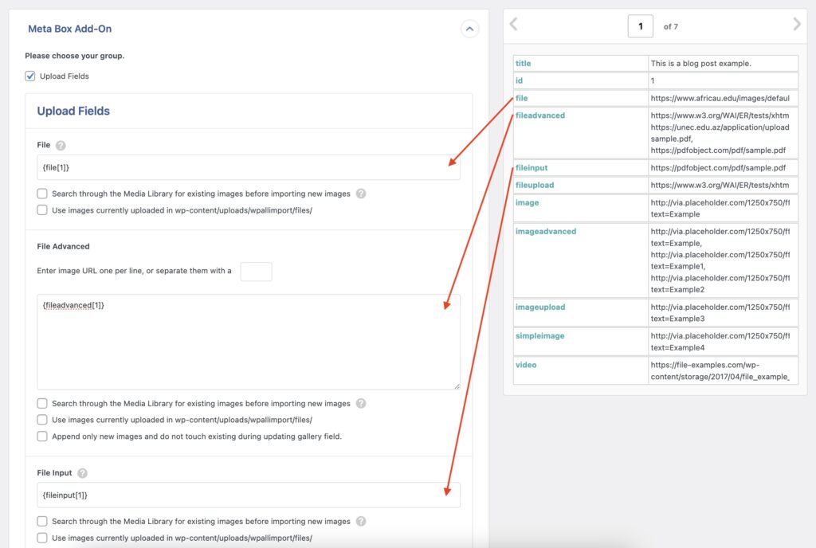The image size is (816, 548).
Task: Open the video field from the preview table
Action: pyautogui.click(x=526, y=365)
